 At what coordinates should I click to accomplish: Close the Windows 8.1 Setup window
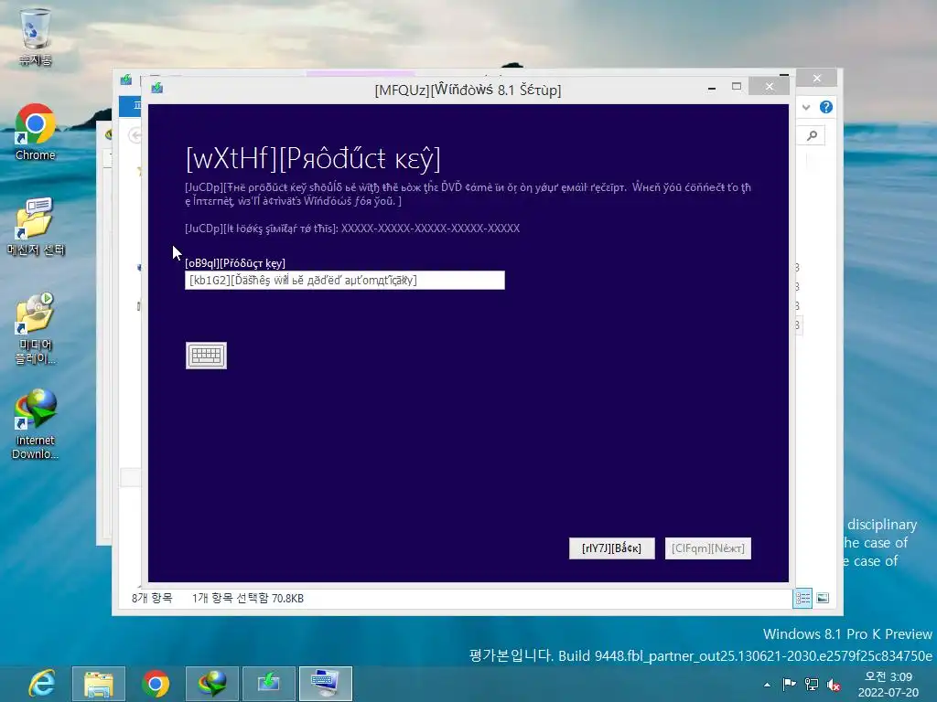pyautogui.click(x=769, y=87)
